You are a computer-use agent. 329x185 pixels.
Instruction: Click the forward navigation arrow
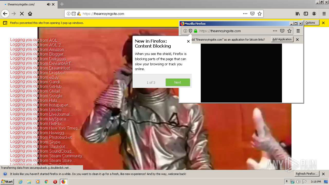14,14
